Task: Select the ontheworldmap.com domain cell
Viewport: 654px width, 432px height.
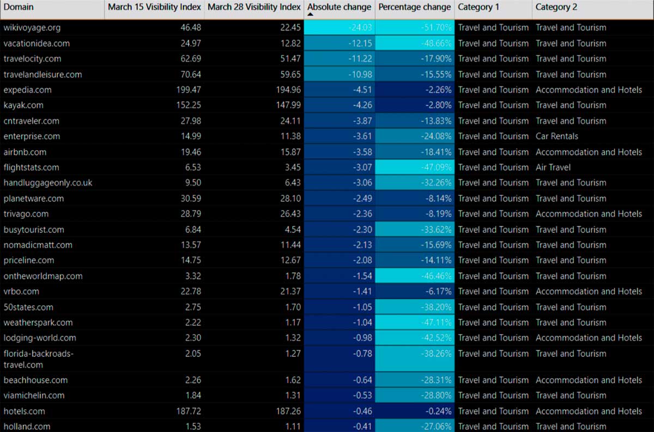Action: coord(52,276)
